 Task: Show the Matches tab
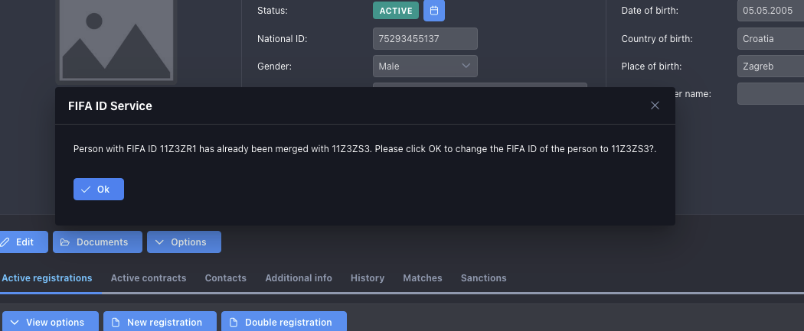(423, 278)
